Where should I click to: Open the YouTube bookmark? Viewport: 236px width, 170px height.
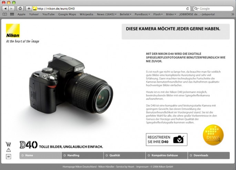point(49,14)
